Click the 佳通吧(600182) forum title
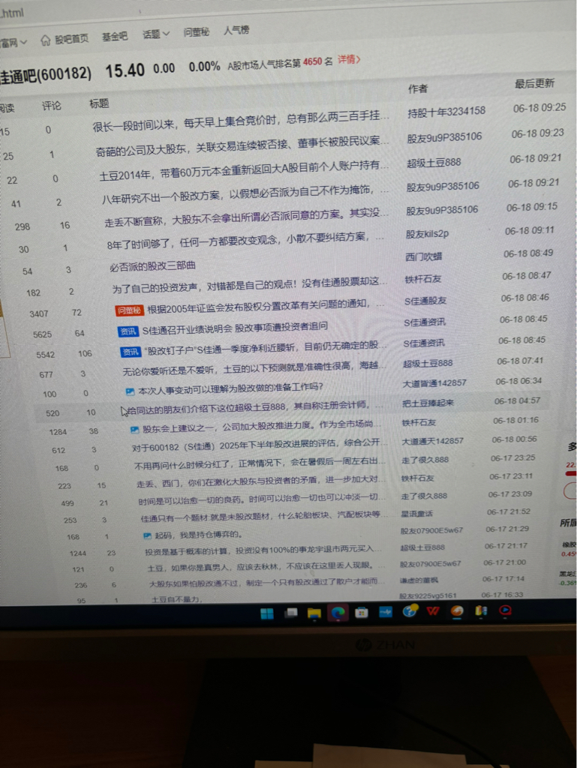The height and width of the screenshot is (768, 577). pos(46,75)
